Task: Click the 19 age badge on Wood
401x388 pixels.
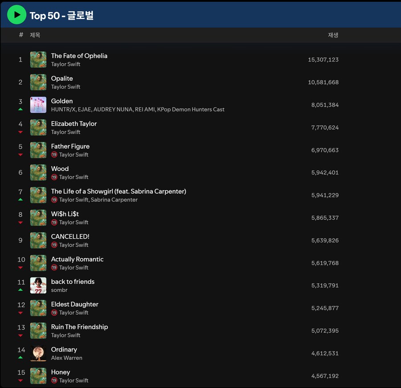Action: tap(54, 177)
